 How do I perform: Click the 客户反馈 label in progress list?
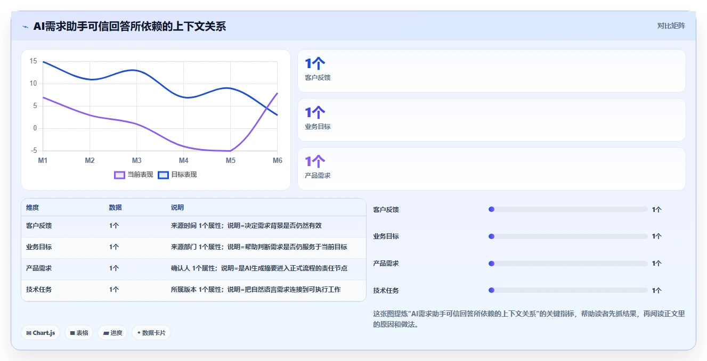point(386,210)
